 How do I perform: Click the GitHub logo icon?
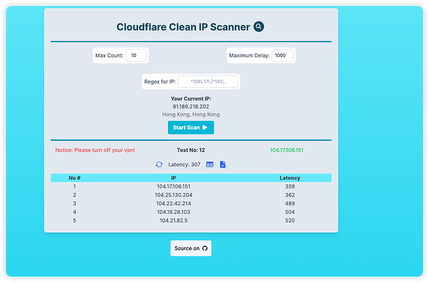click(205, 248)
